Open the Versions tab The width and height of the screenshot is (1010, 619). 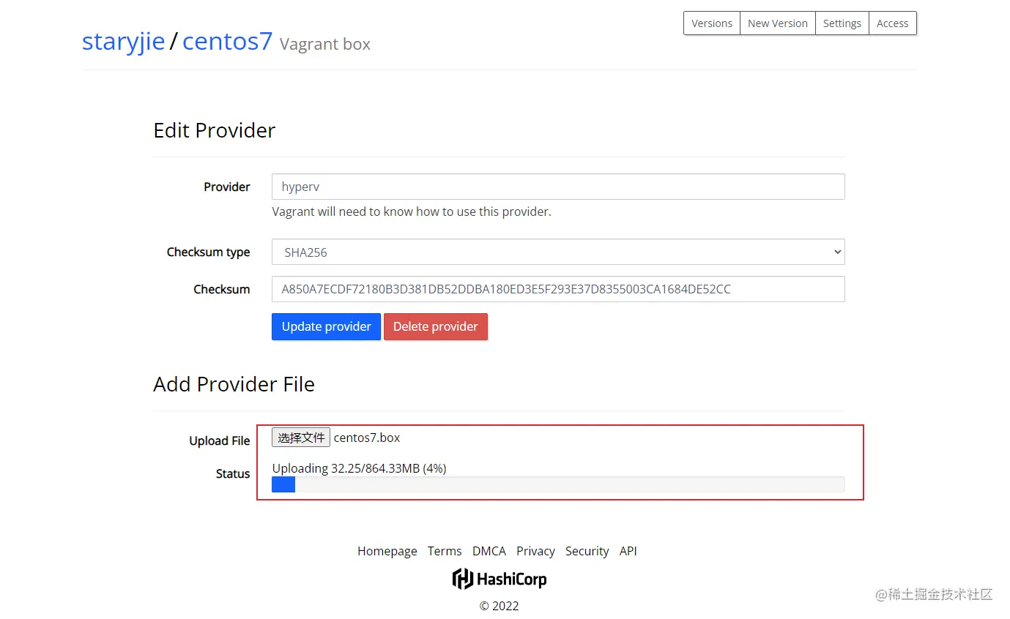tap(711, 23)
